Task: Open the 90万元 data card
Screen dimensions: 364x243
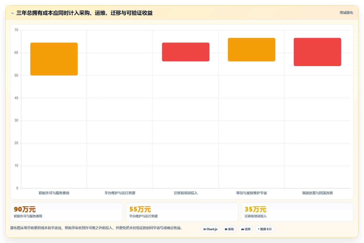Action: (x=67, y=212)
